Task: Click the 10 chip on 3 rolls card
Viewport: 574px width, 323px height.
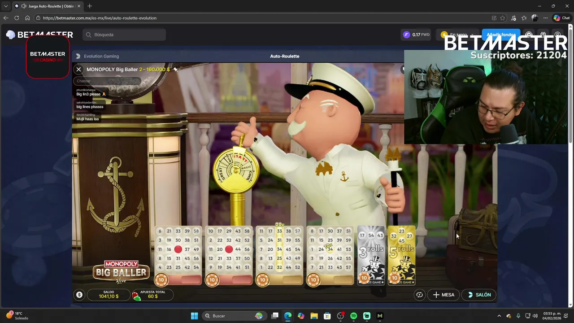Action: click(x=364, y=278)
